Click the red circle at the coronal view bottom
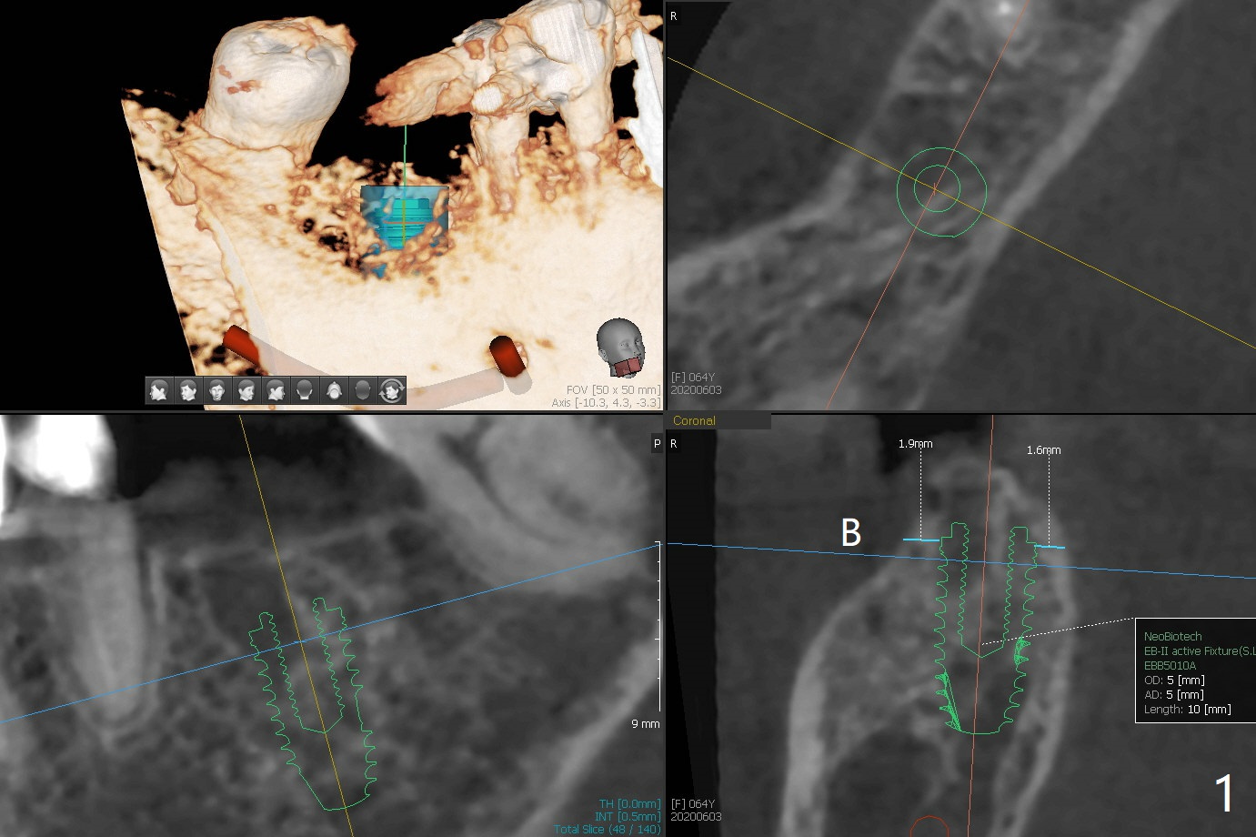This screenshot has width=1256, height=837. (x=929, y=827)
